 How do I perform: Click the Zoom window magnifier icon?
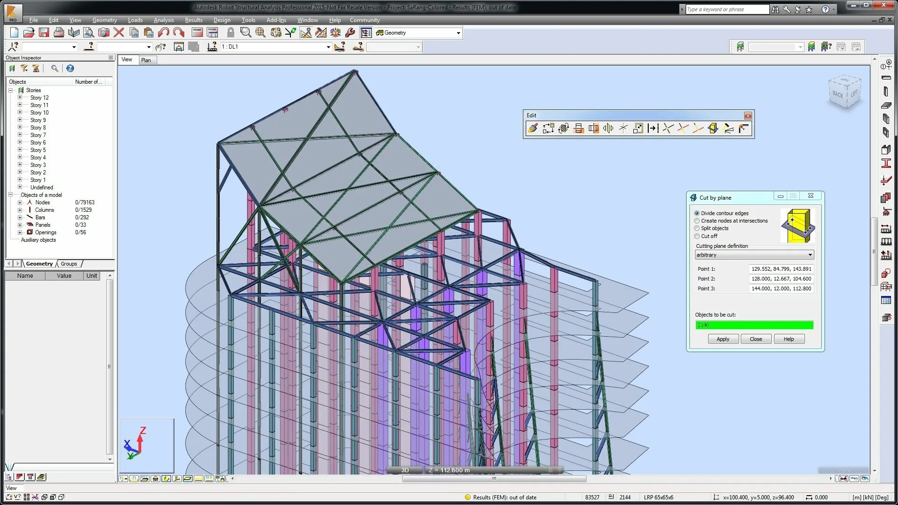[245, 32]
